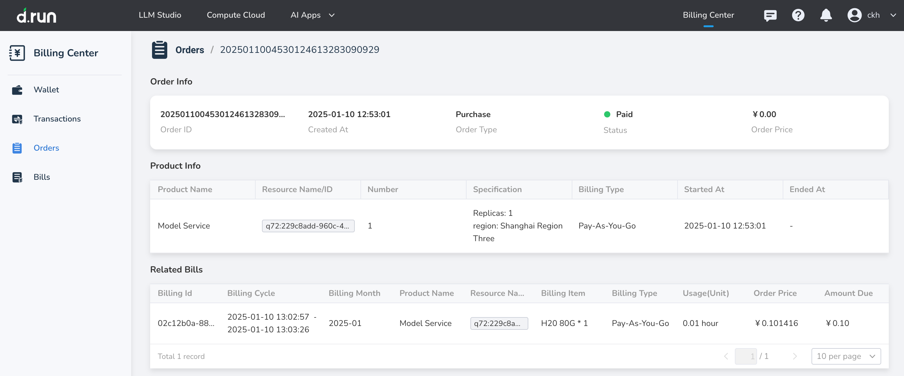Click billing ID 02c12b0a-88...
904x376 pixels.
tap(186, 323)
